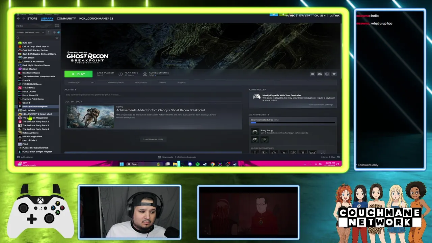Open the COMMUNITY tab
The width and height of the screenshot is (432, 243).
66,19
